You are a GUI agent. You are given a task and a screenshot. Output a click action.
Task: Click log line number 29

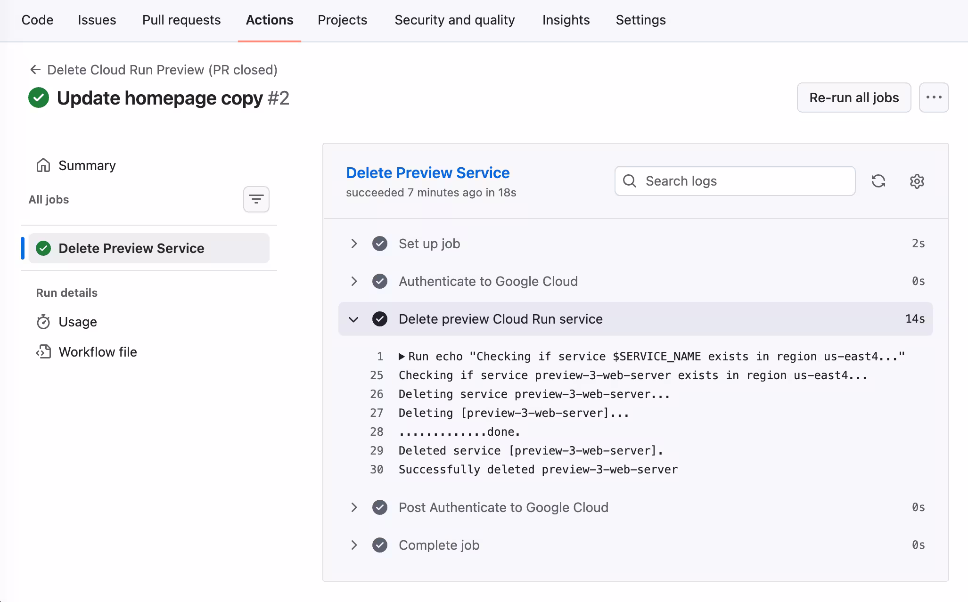377,451
